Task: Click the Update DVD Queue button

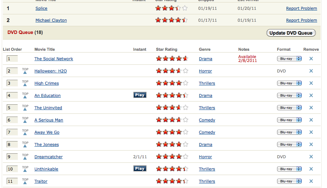Action: [x=291, y=33]
